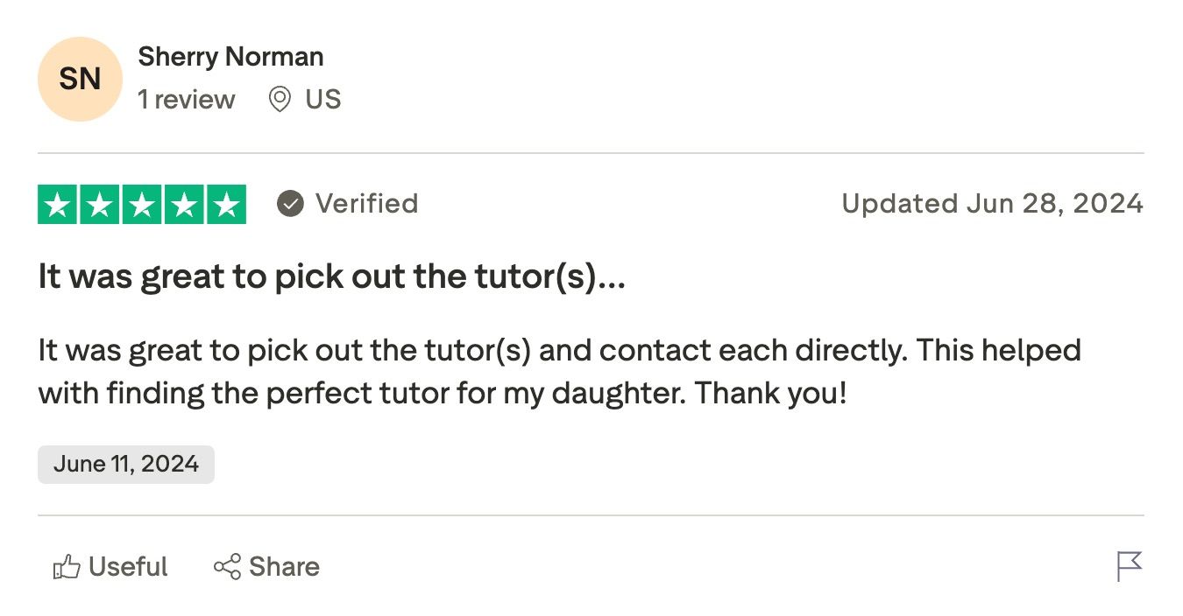Click the SN avatar circle
The image size is (1183, 616).
tap(80, 79)
